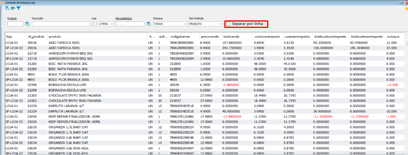Click the underlined Produto label link
Screen dimensions: 408x155
click(12, 18)
